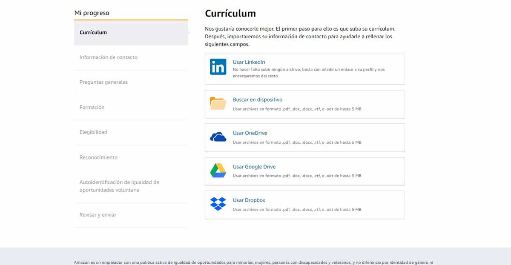The height and width of the screenshot is (265, 511).
Task: Click the Google Drive triangle icon
Action: point(218,170)
